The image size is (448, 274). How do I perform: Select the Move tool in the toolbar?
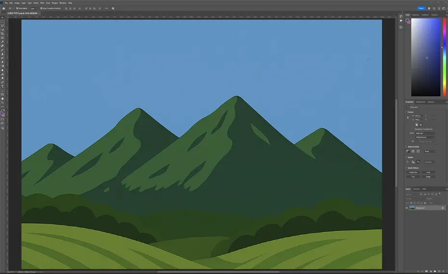coord(2,17)
